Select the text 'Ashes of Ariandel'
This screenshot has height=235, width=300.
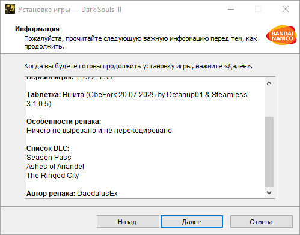point(55,167)
